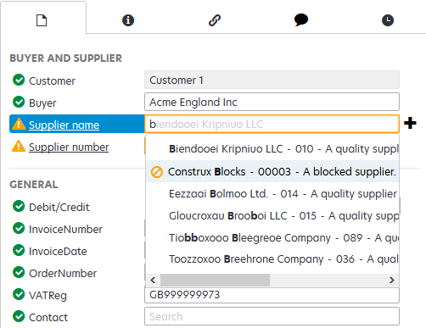Open the history tab with clock icon
This screenshot has width=426, height=328.
click(x=388, y=20)
